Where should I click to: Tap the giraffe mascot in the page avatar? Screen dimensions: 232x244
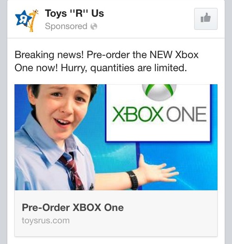tap(32, 20)
